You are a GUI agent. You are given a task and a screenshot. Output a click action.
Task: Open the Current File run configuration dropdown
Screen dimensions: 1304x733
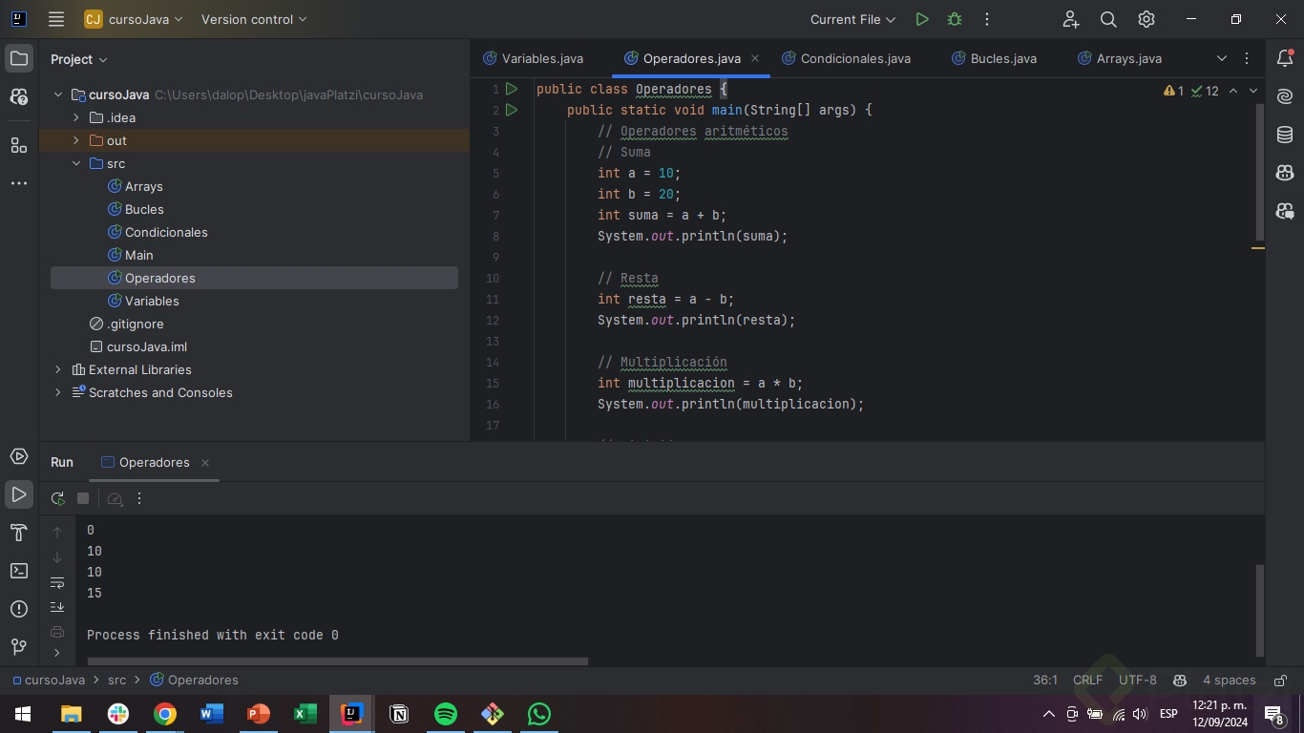click(852, 19)
